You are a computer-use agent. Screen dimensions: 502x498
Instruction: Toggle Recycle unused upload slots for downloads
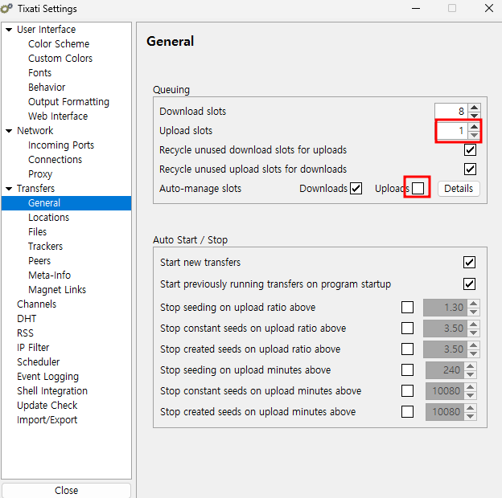click(470, 169)
